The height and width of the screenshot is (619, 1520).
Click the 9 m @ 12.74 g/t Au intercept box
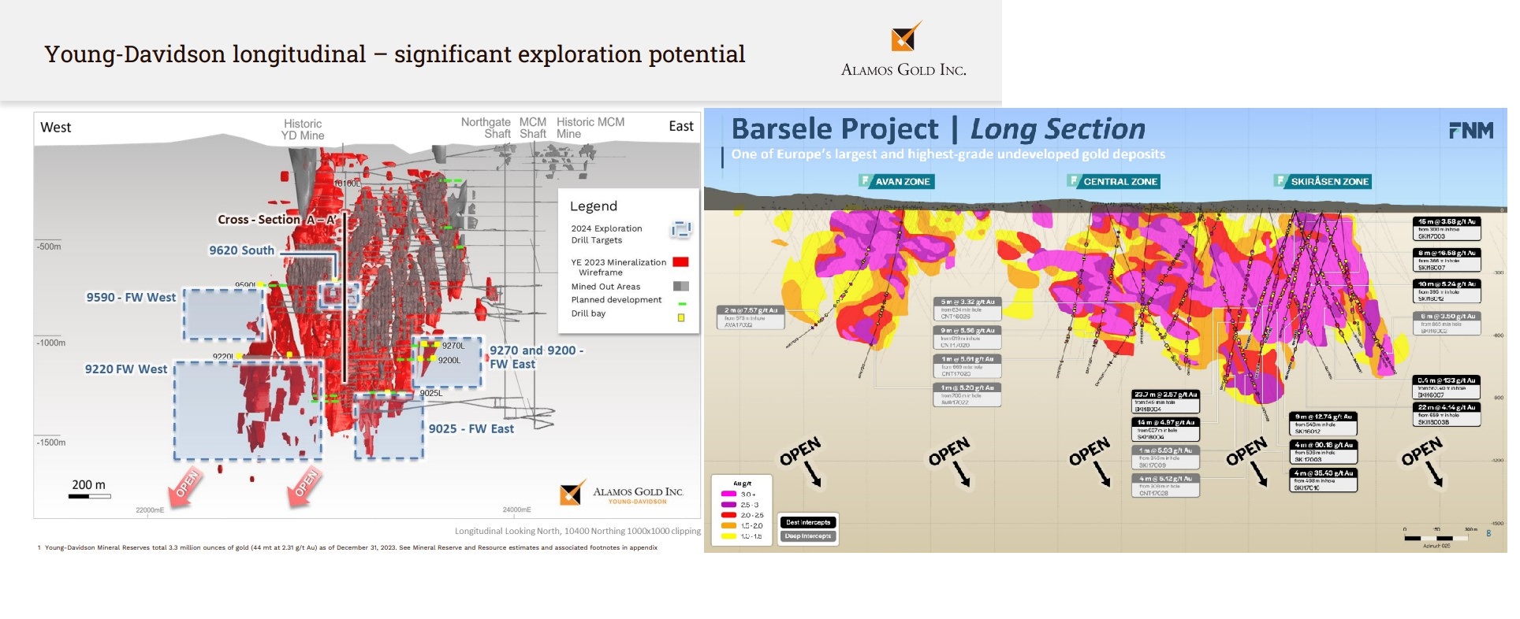(x=1324, y=424)
